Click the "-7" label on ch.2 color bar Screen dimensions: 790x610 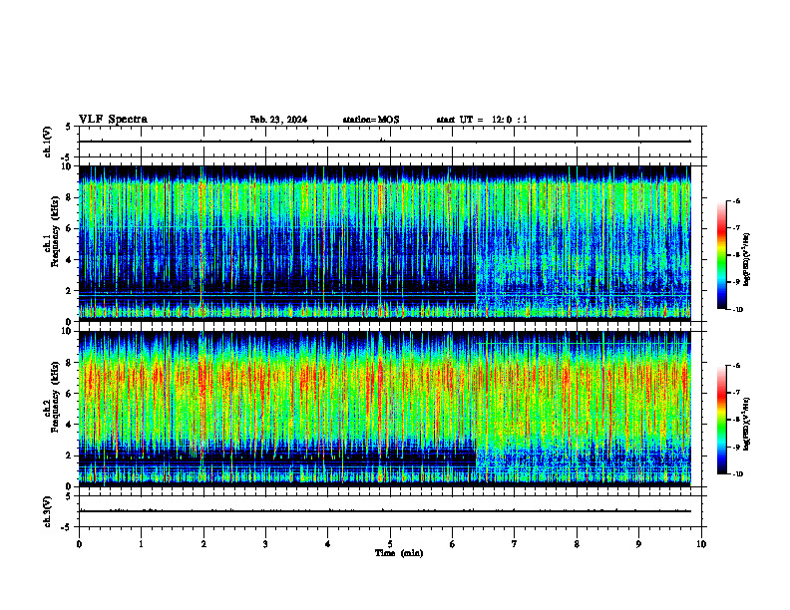(736, 393)
